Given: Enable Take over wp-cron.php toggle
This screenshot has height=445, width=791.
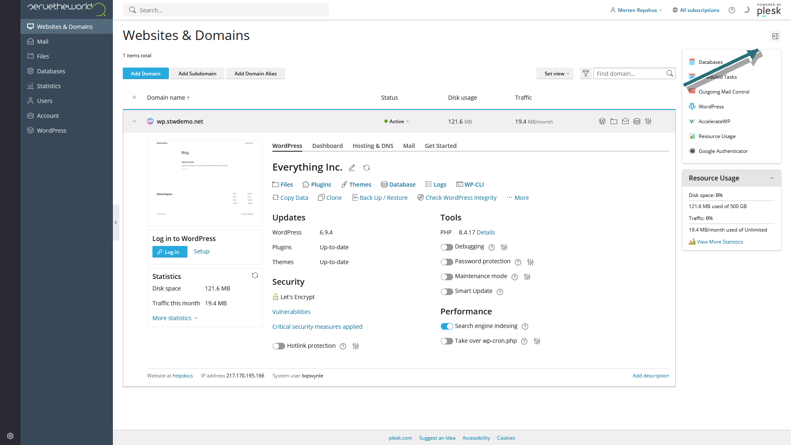Looking at the screenshot, I should 447,341.
